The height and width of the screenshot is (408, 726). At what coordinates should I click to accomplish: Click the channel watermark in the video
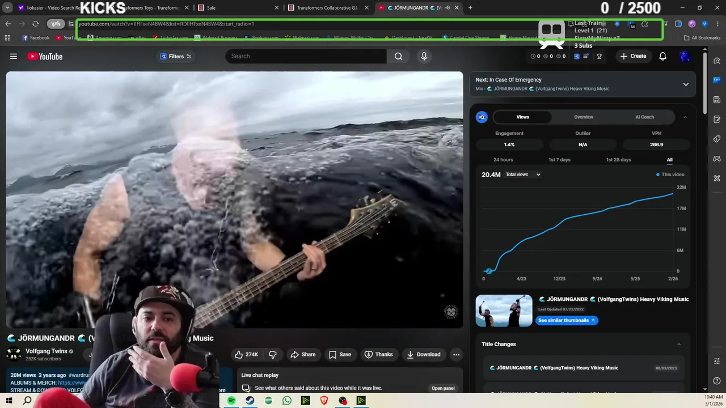(451, 311)
